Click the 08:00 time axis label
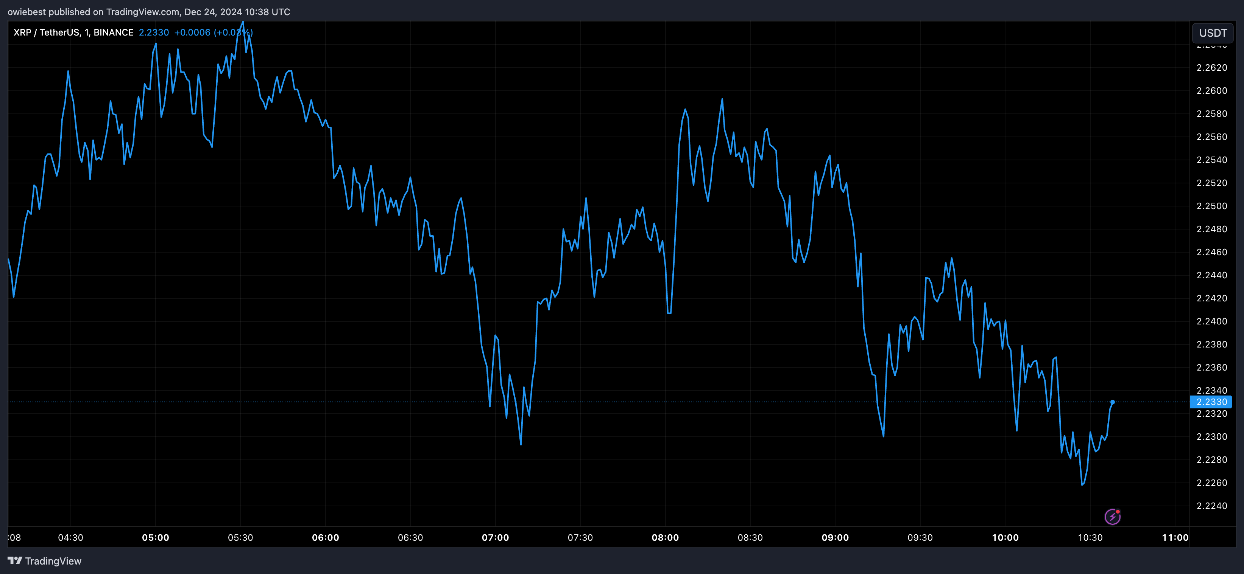The height and width of the screenshot is (574, 1244). pos(666,537)
